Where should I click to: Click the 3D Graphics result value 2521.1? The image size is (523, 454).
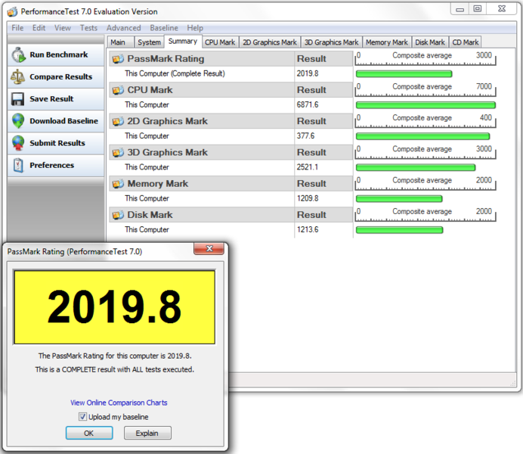coord(308,167)
